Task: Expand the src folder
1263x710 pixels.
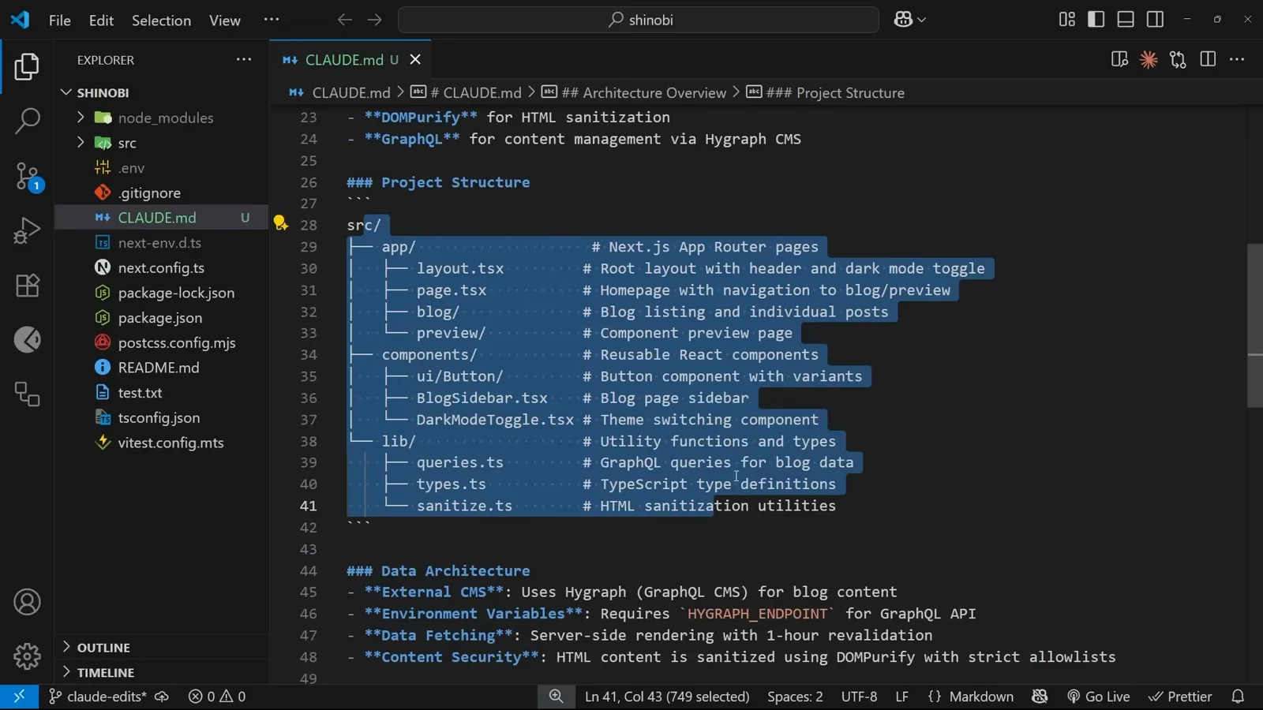Action: coord(161,143)
